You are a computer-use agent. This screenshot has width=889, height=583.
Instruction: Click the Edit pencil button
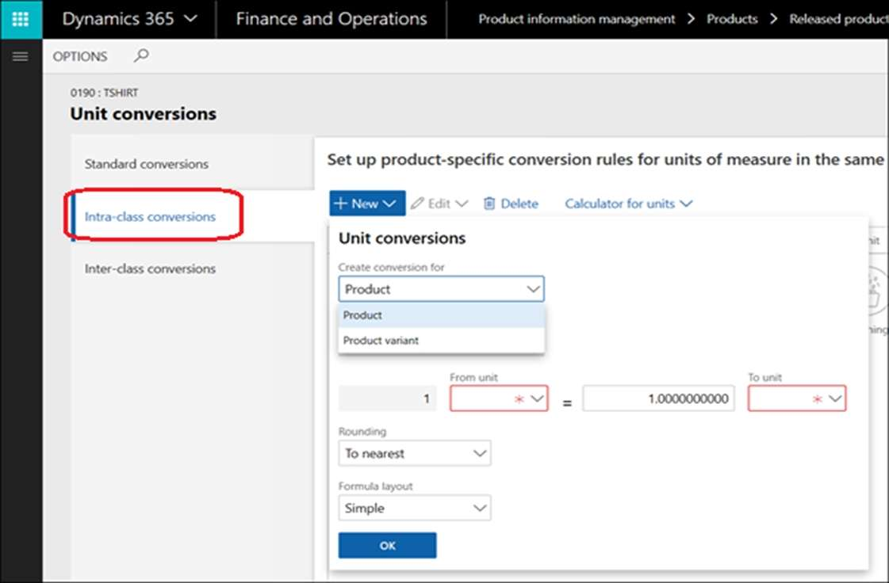439,204
